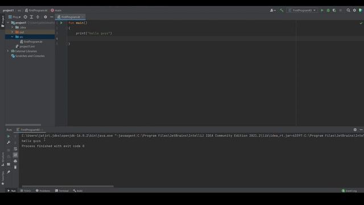This screenshot has height=205, width=364.
Task: Open Project panel options gear
Action: pos(45,17)
